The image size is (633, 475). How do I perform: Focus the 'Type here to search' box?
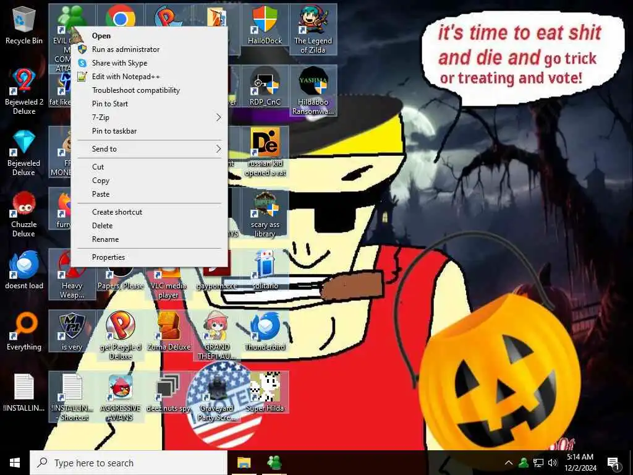point(129,463)
